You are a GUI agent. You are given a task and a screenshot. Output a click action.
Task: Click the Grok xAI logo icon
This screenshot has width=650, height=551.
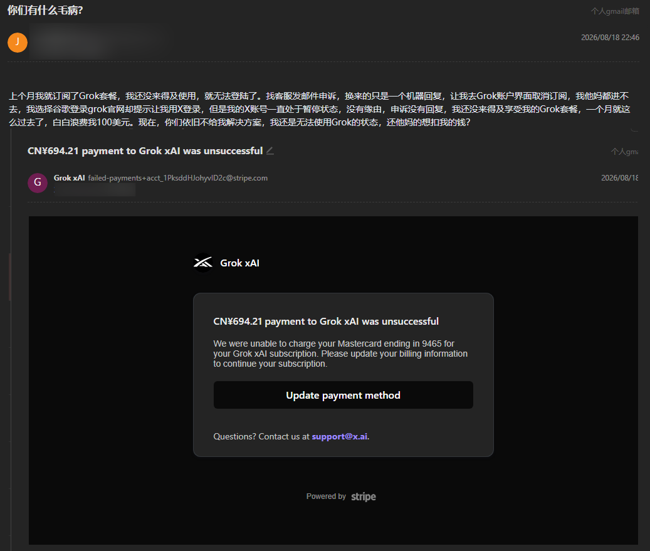pyautogui.click(x=203, y=263)
